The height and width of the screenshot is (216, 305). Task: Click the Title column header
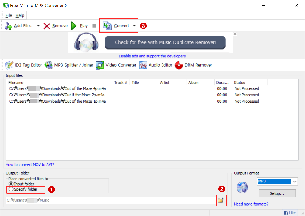pos(144,83)
